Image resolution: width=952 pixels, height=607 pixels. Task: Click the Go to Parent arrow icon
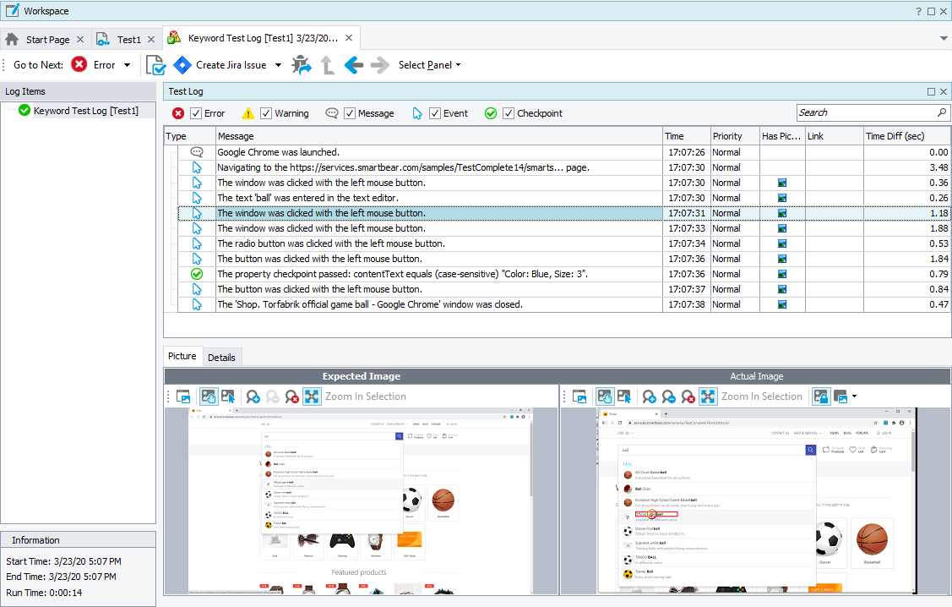327,64
